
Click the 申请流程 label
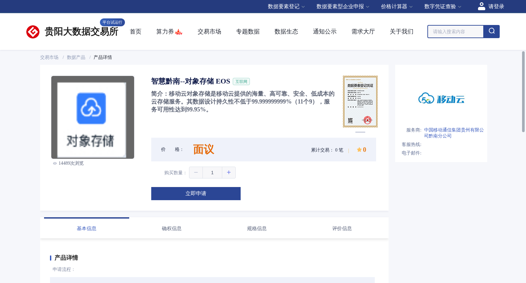click(64, 270)
